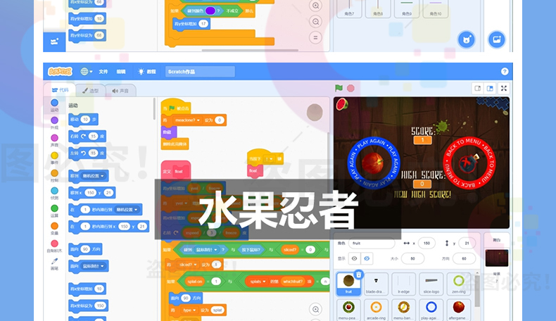The height and width of the screenshot is (321, 556).
Task: Select the slice-logo sprite thumbnail
Action: tap(431, 284)
